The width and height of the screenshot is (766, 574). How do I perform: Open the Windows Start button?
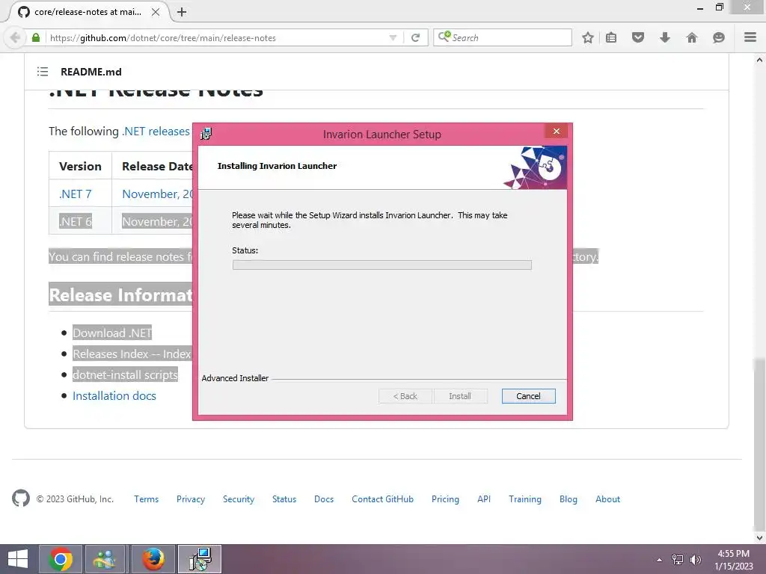[x=18, y=559]
